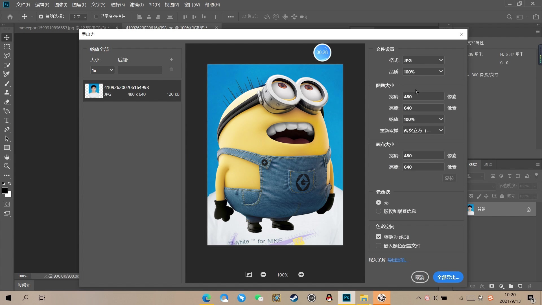Open the 文件(F) menu
Image resolution: width=542 pixels, height=305 pixels.
23,5
